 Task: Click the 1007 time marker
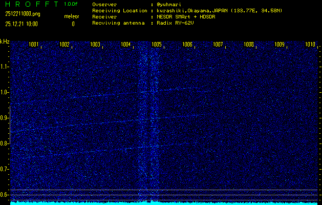point(218,45)
